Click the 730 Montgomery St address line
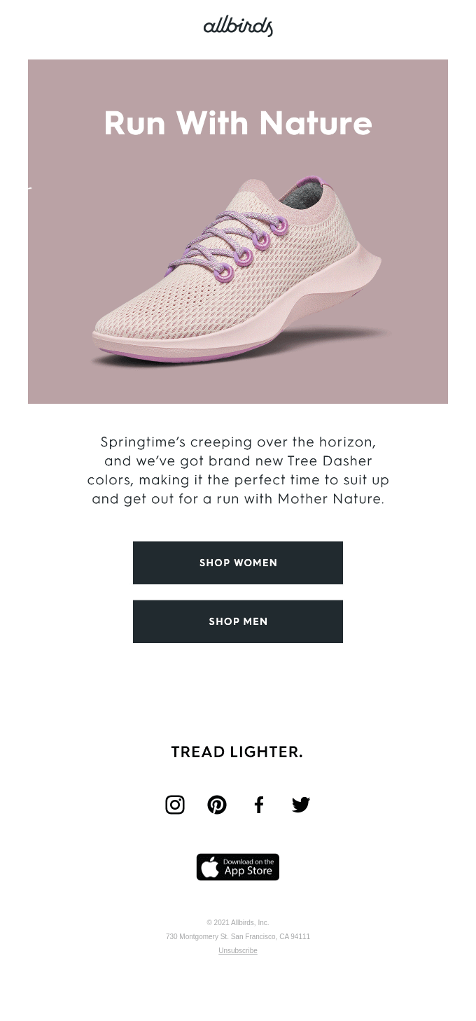Image resolution: width=476 pixels, height=1021 pixels. click(237, 936)
